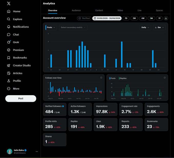
Task: Open Articles icon in sidebar
Action: click(x=9, y=73)
